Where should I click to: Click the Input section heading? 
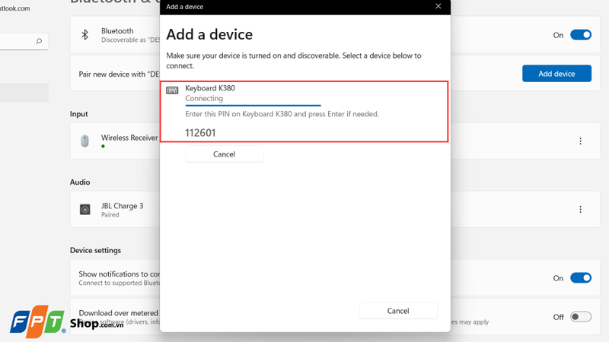click(79, 114)
